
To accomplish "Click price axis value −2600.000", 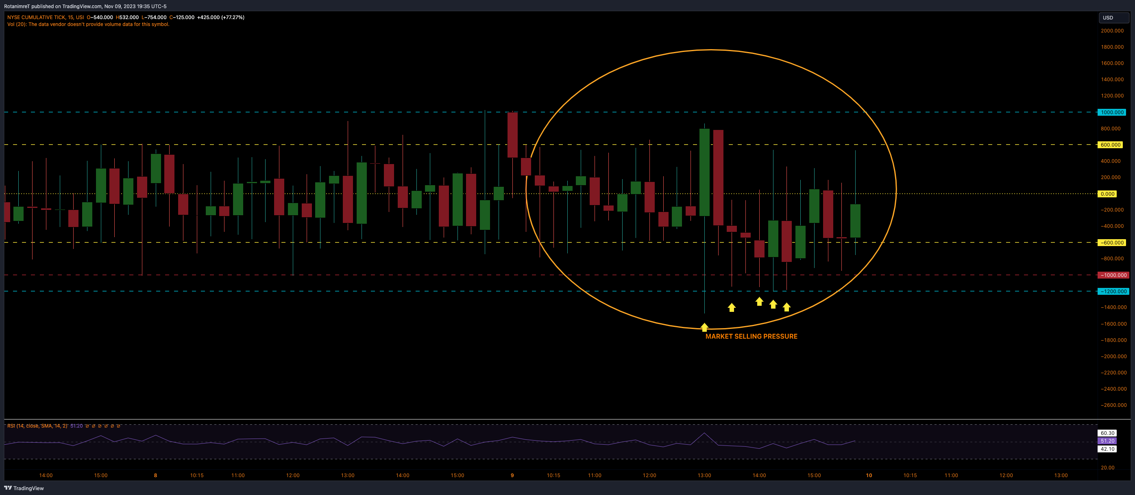I will point(1113,405).
